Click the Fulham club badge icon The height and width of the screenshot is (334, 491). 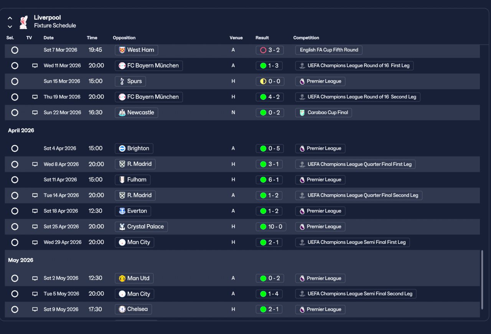click(122, 180)
